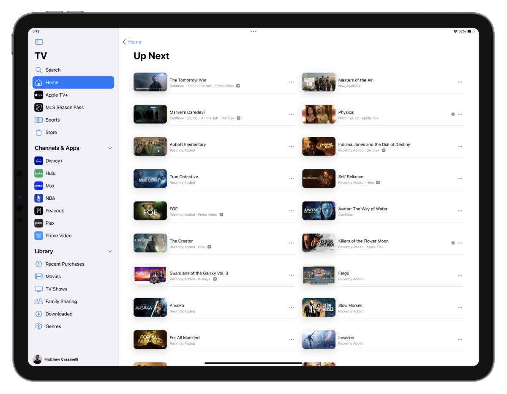Open the Disney+ channel
Viewport: 507px width, 394px height.
click(x=53, y=160)
